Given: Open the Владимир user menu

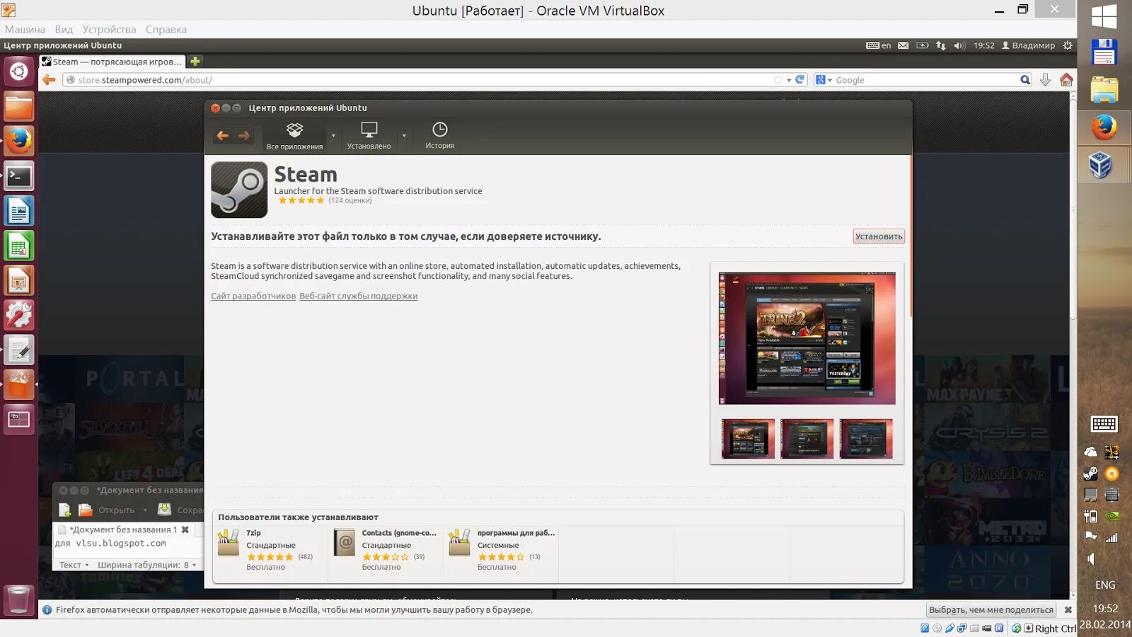Looking at the screenshot, I should coord(1028,45).
